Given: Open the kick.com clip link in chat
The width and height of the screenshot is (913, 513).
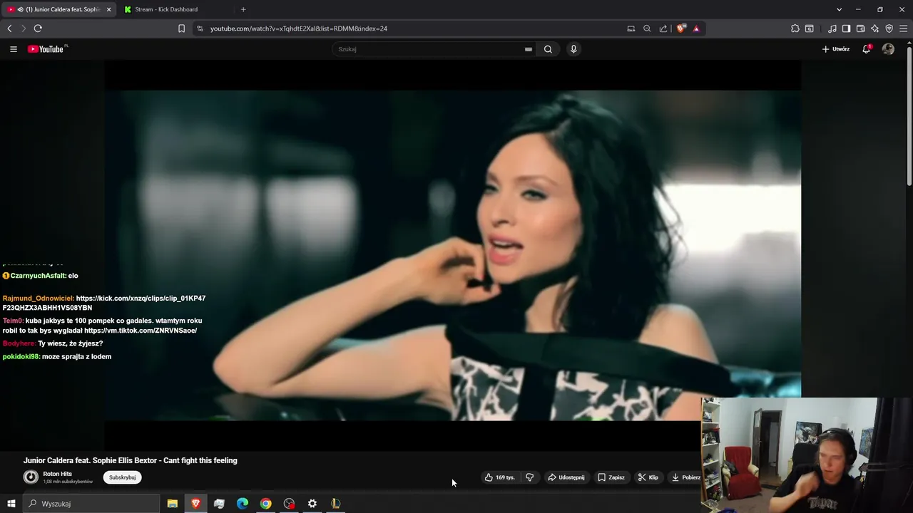Looking at the screenshot, I should (104, 303).
